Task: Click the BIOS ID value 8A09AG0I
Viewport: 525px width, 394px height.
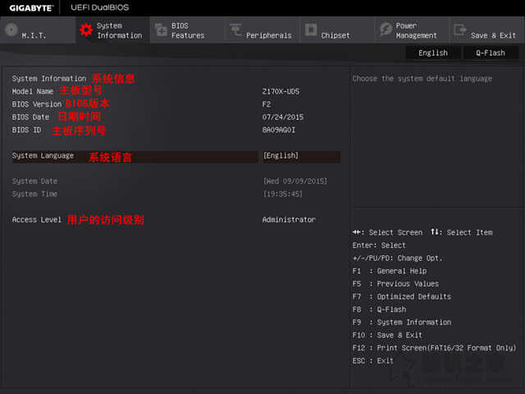Action: pyautogui.click(x=279, y=130)
